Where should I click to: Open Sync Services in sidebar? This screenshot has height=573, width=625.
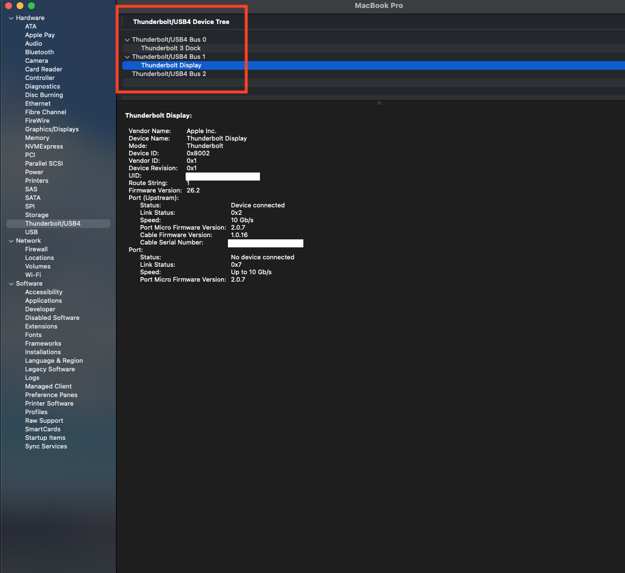click(x=46, y=446)
